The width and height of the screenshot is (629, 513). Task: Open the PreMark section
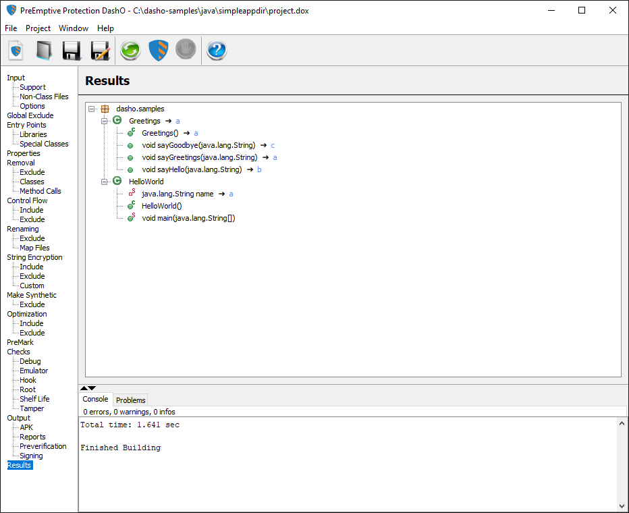20,342
